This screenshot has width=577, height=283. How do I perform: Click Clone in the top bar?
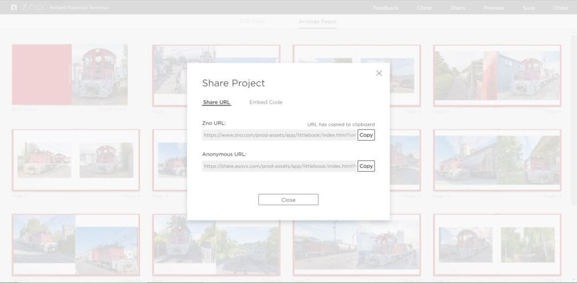coord(424,8)
